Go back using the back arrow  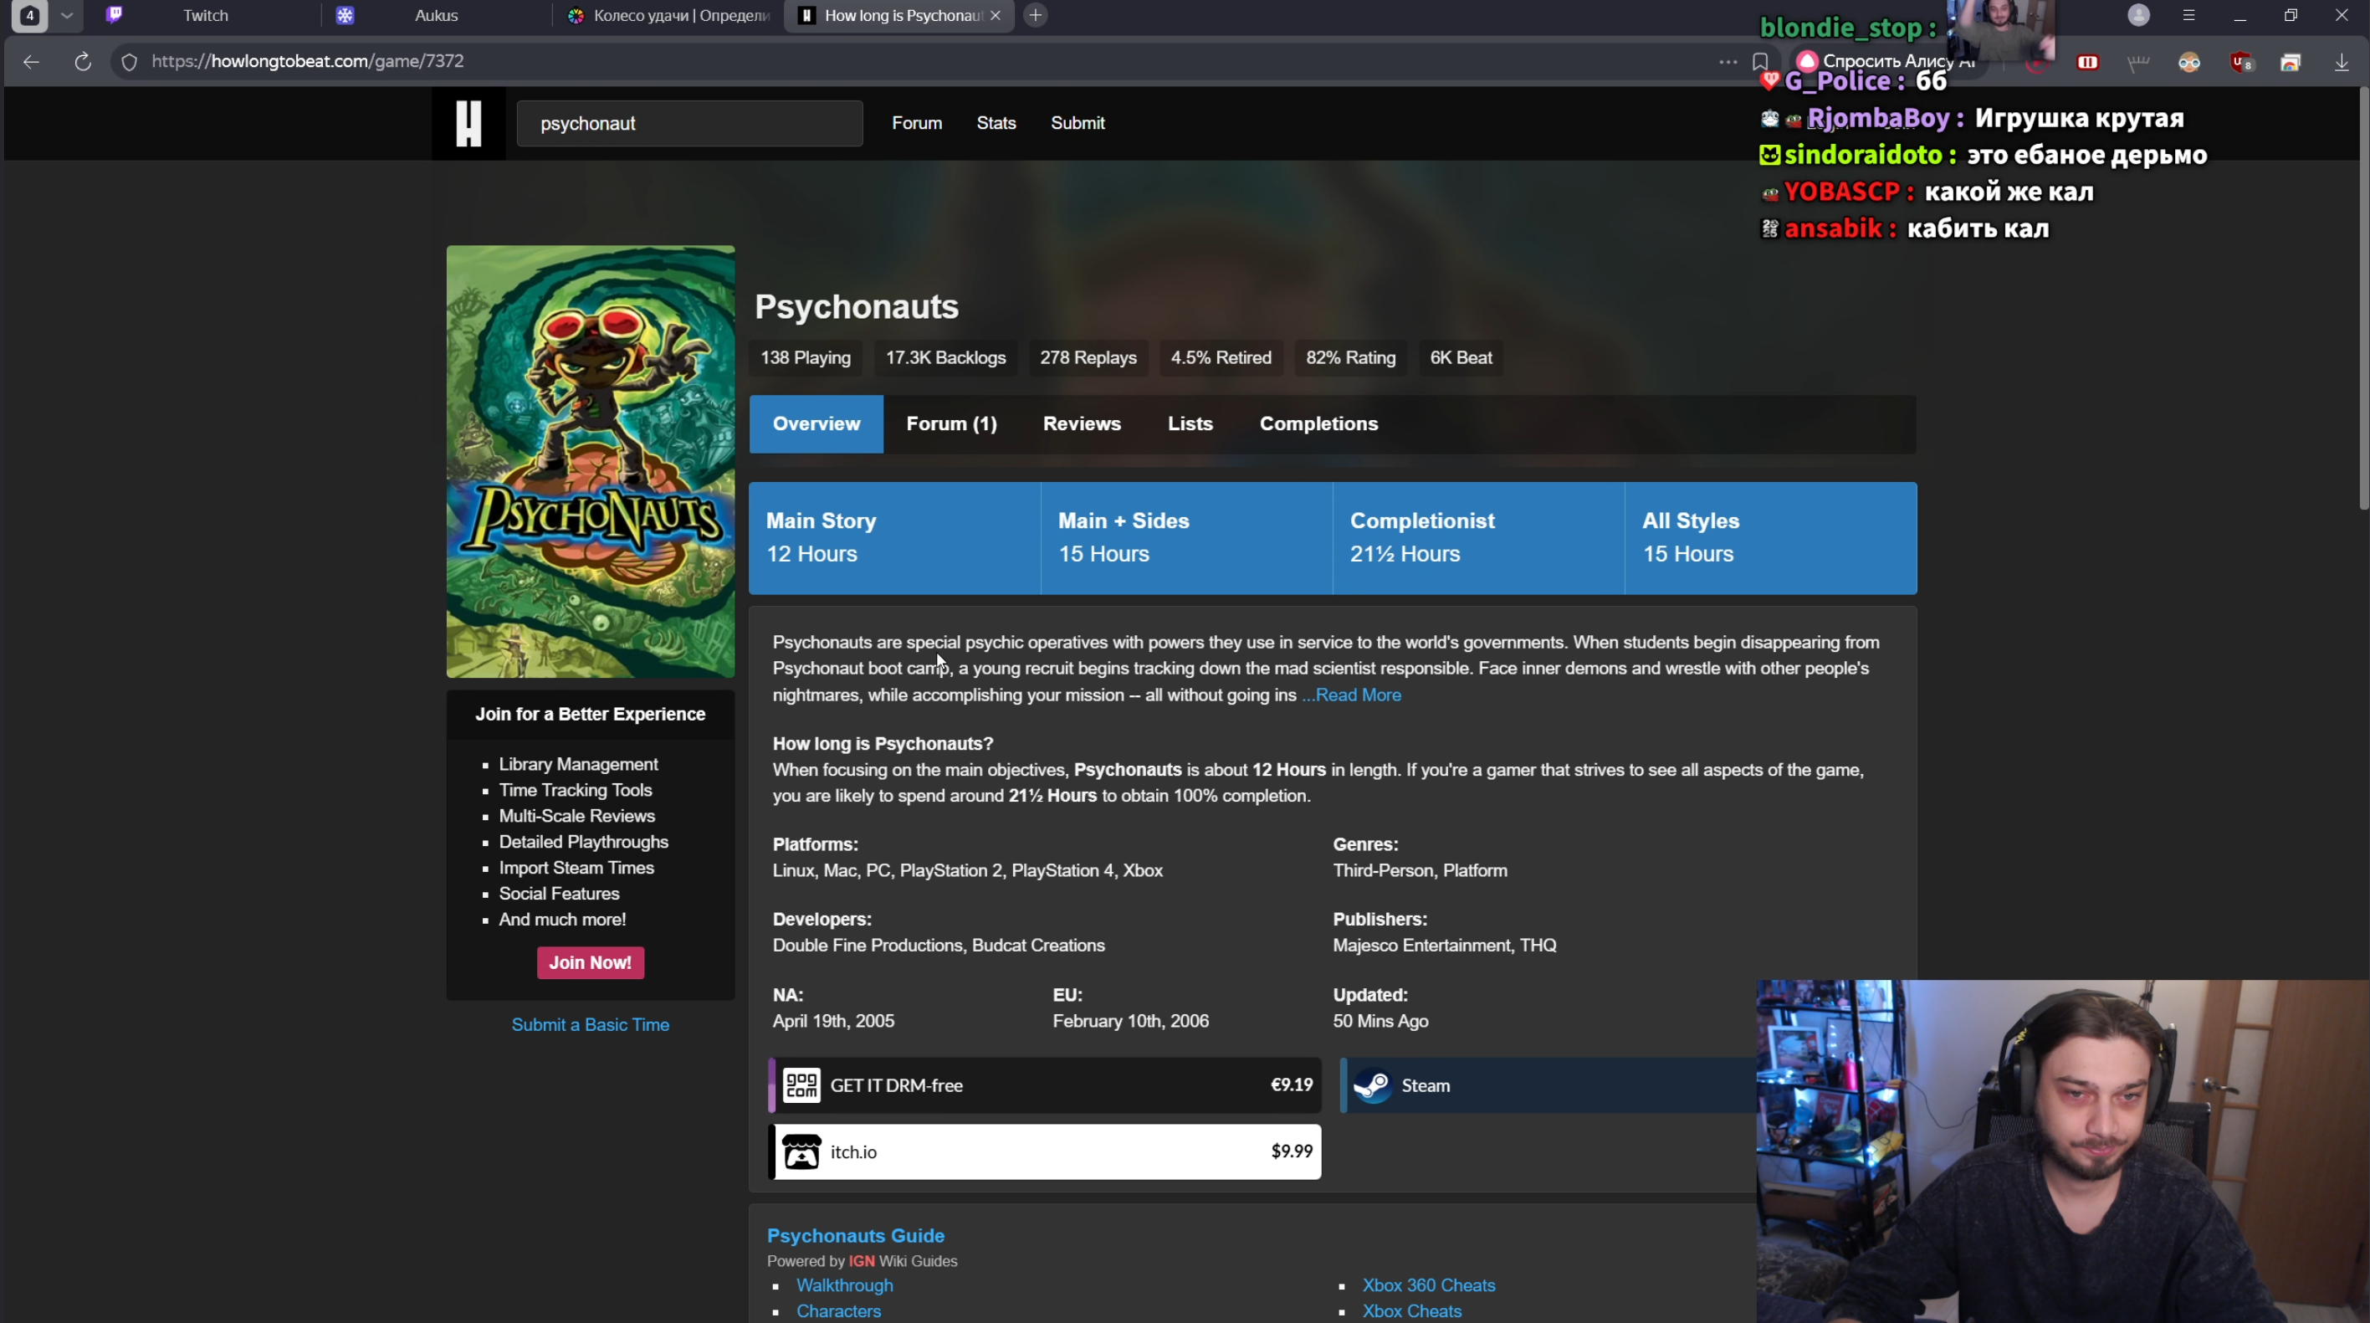(31, 62)
